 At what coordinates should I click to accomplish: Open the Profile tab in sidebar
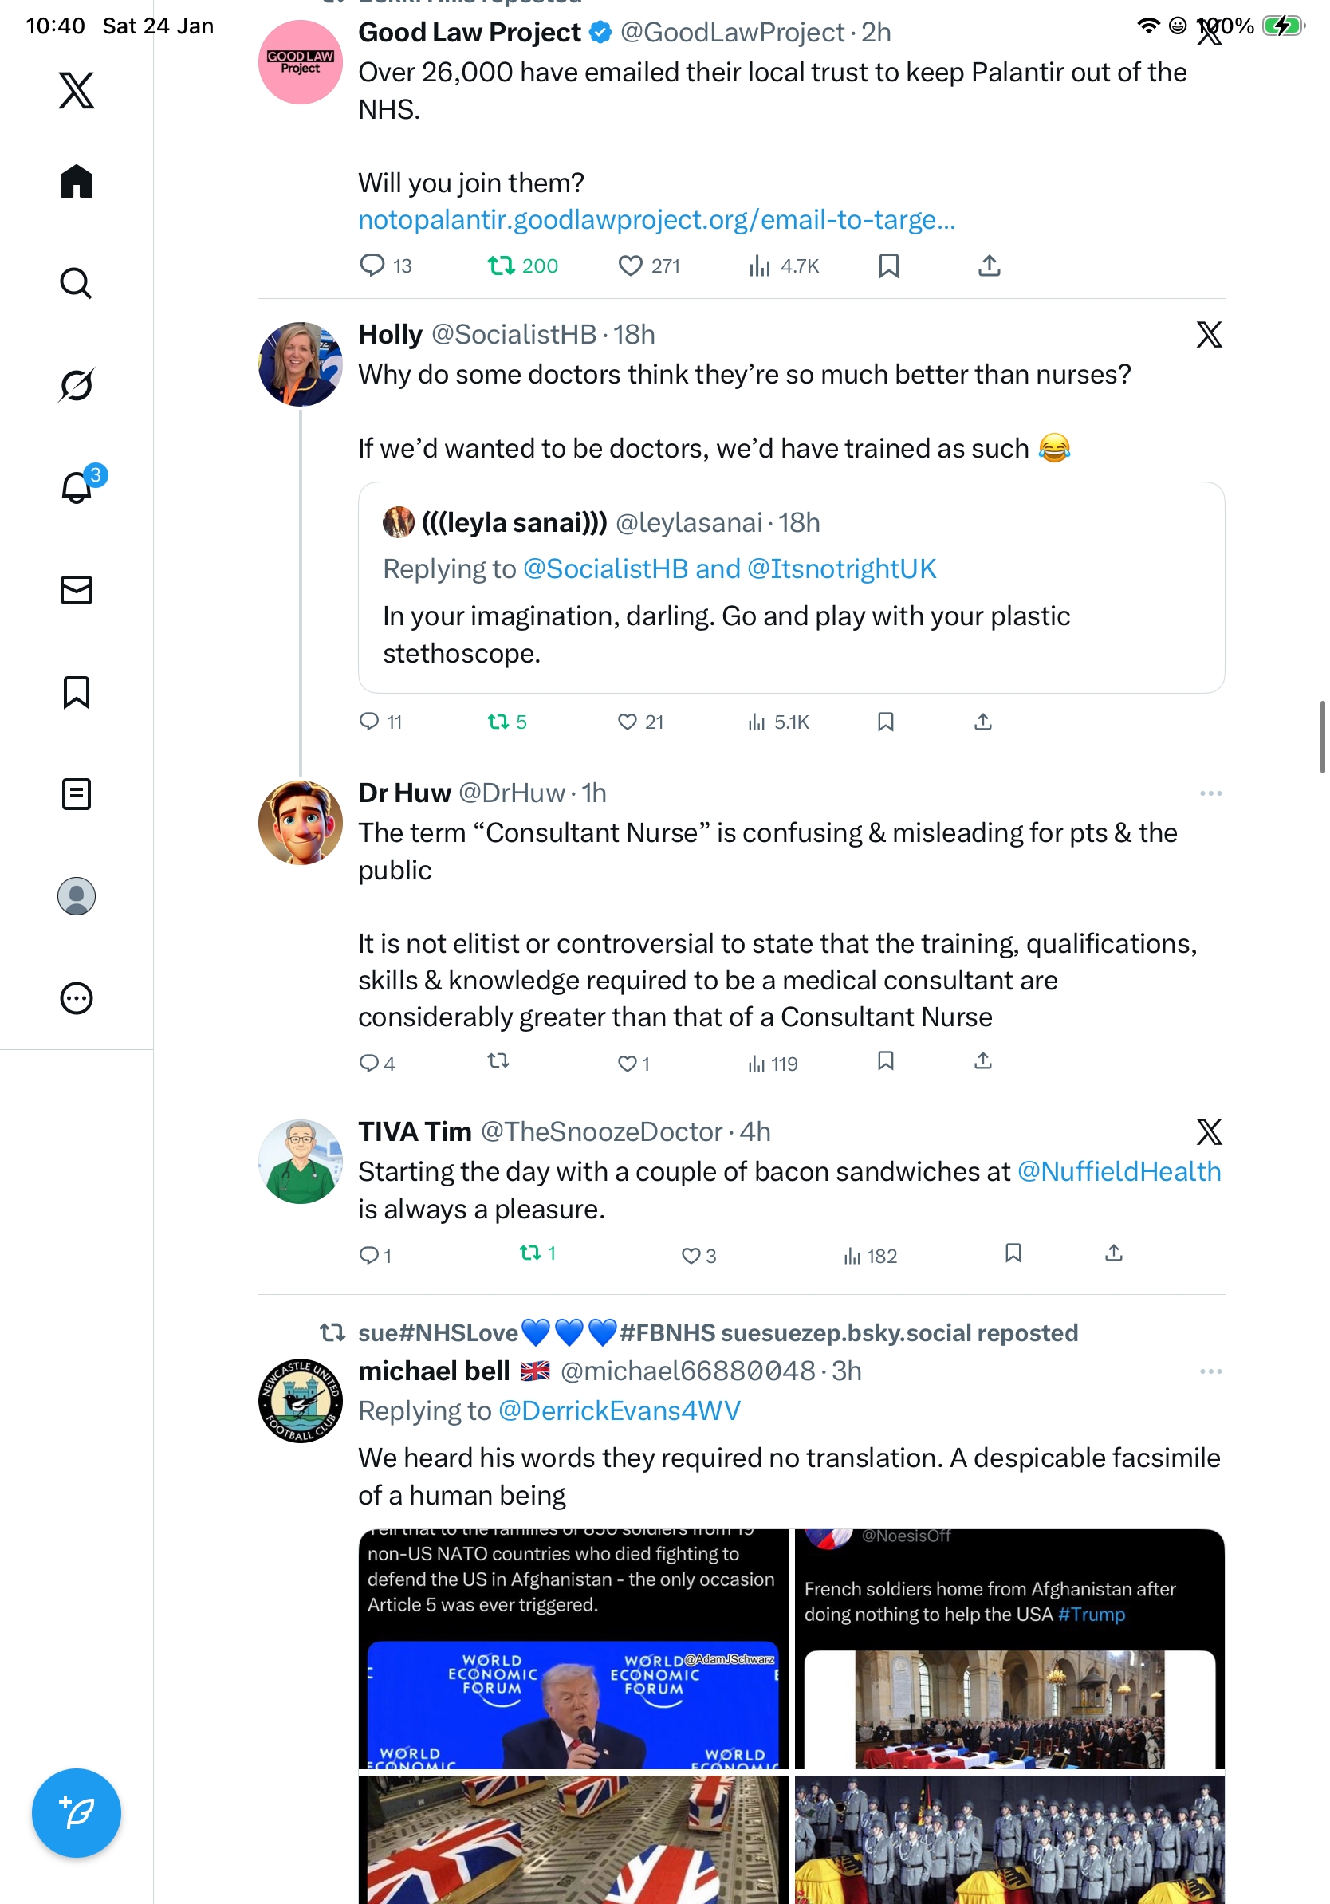click(x=77, y=895)
